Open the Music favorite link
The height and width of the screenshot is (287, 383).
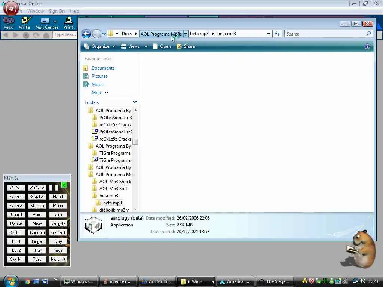(98, 84)
